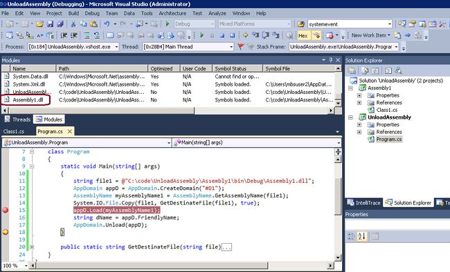Click the Copy icon in toolbar

pyautogui.click(x=83, y=24)
